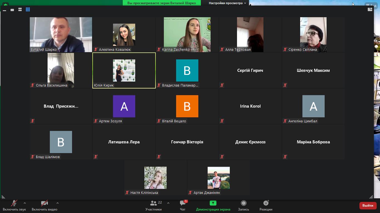Open the Реакции reactions picker
The width and height of the screenshot is (380, 213).
click(x=266, y=205)
